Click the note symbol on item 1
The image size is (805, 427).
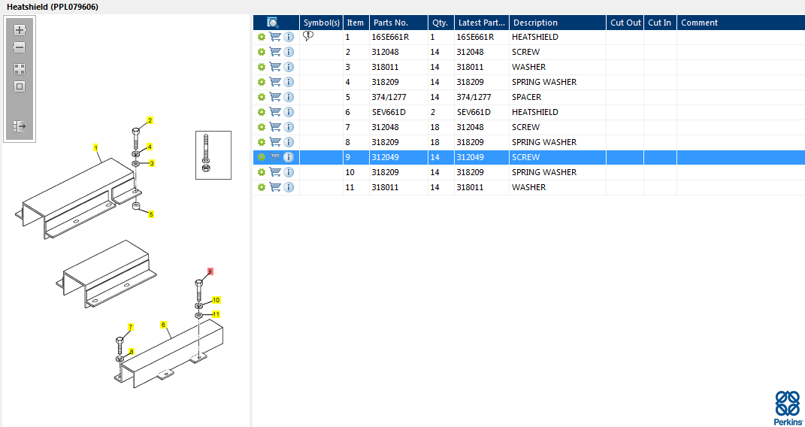pos(308,36)
